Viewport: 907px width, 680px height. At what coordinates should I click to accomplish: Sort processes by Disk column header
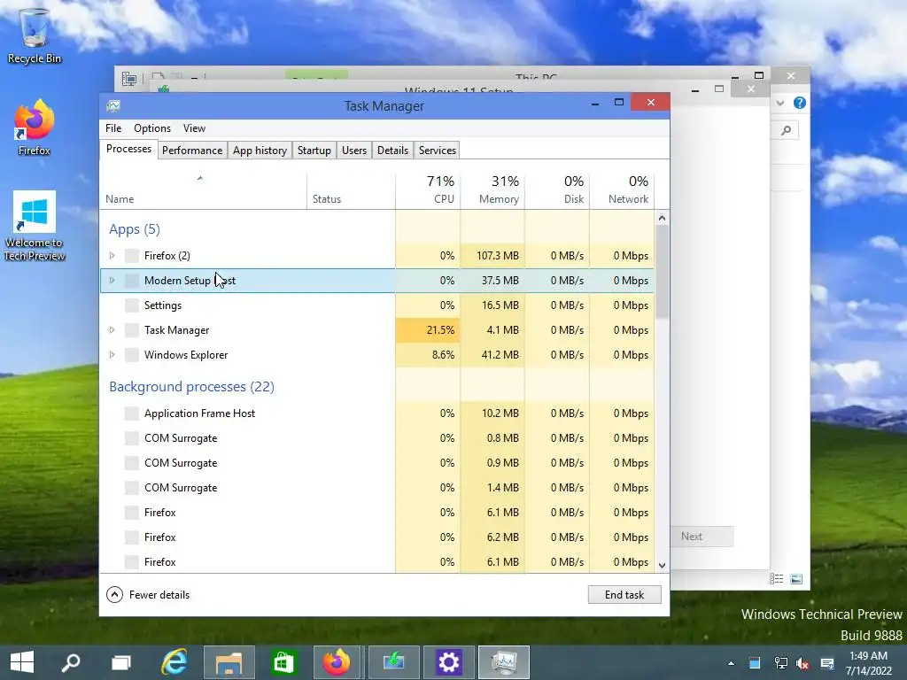coord(558,191)
